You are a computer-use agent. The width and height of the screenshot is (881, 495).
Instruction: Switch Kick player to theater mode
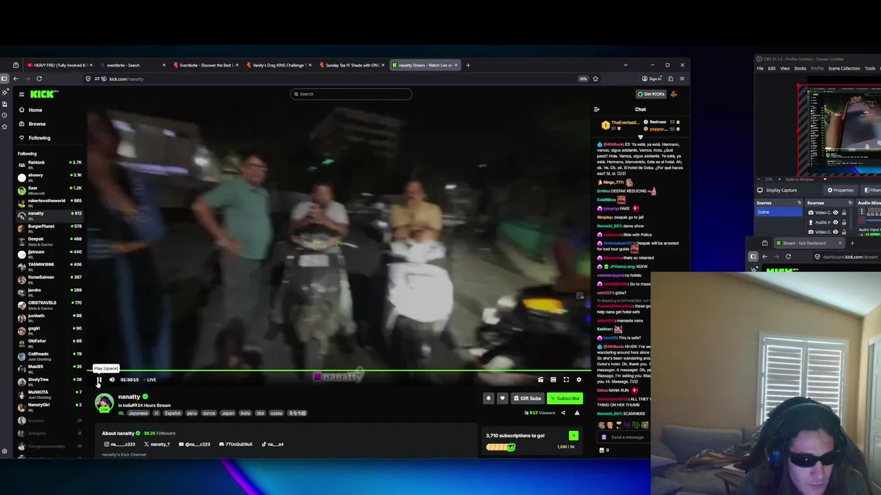pos(553,379)
